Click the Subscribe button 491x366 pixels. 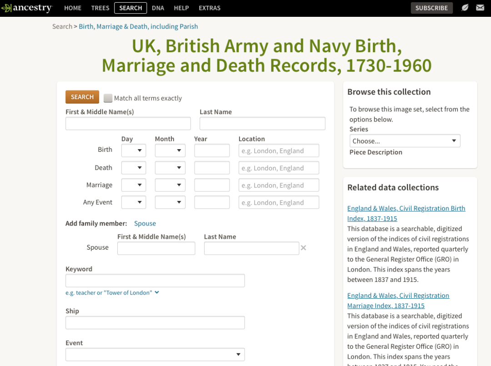(431, 8)
